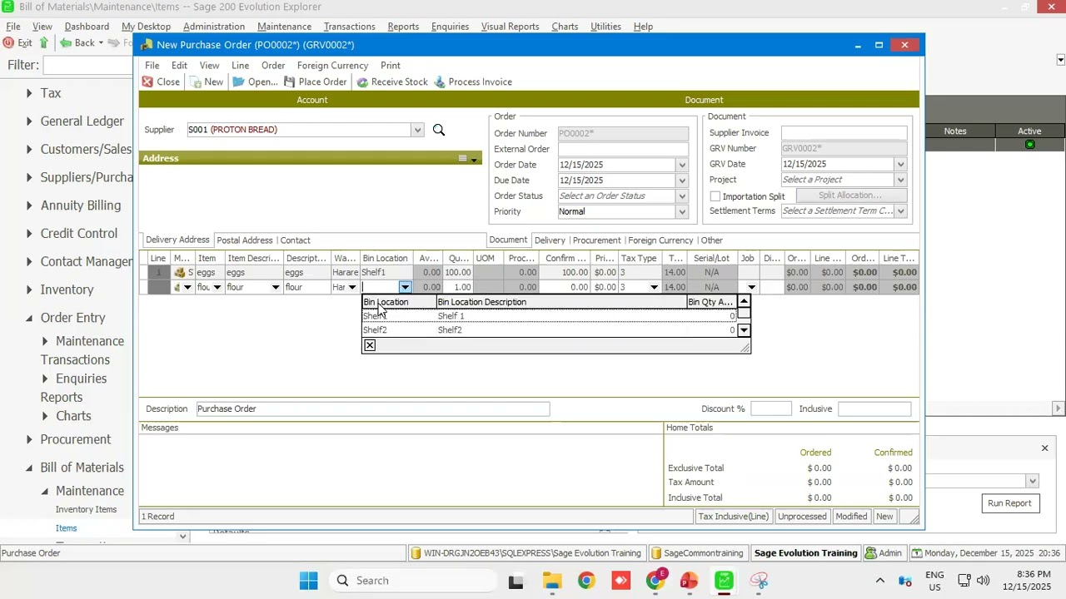Switch to the Delivery tab

tap(550, 240)
